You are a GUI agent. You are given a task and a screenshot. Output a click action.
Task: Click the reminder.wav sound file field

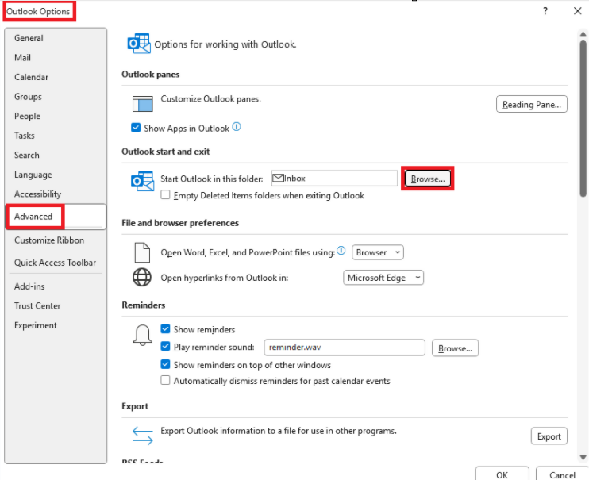pyautogui.click(x=345, y=348)
